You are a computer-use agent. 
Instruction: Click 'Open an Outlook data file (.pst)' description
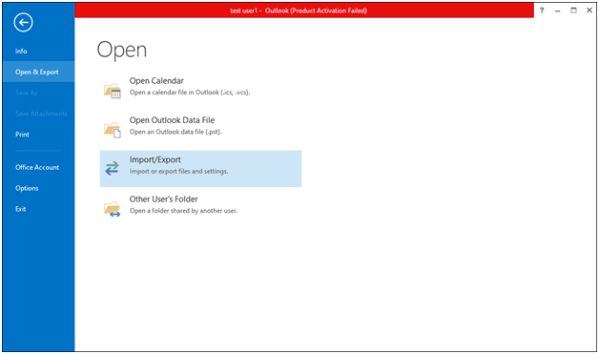(176, 132)
